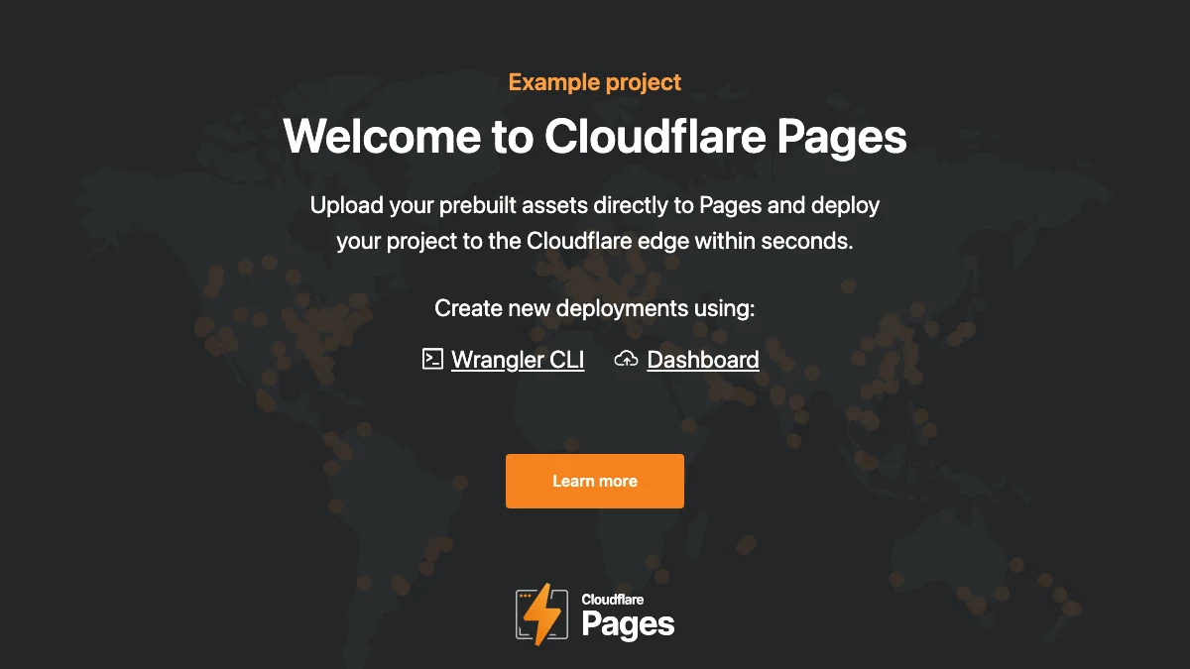Screen dimensions: 1190x669
Task: Click the 'Create new deployments using:' text
Action: point(595,308)
